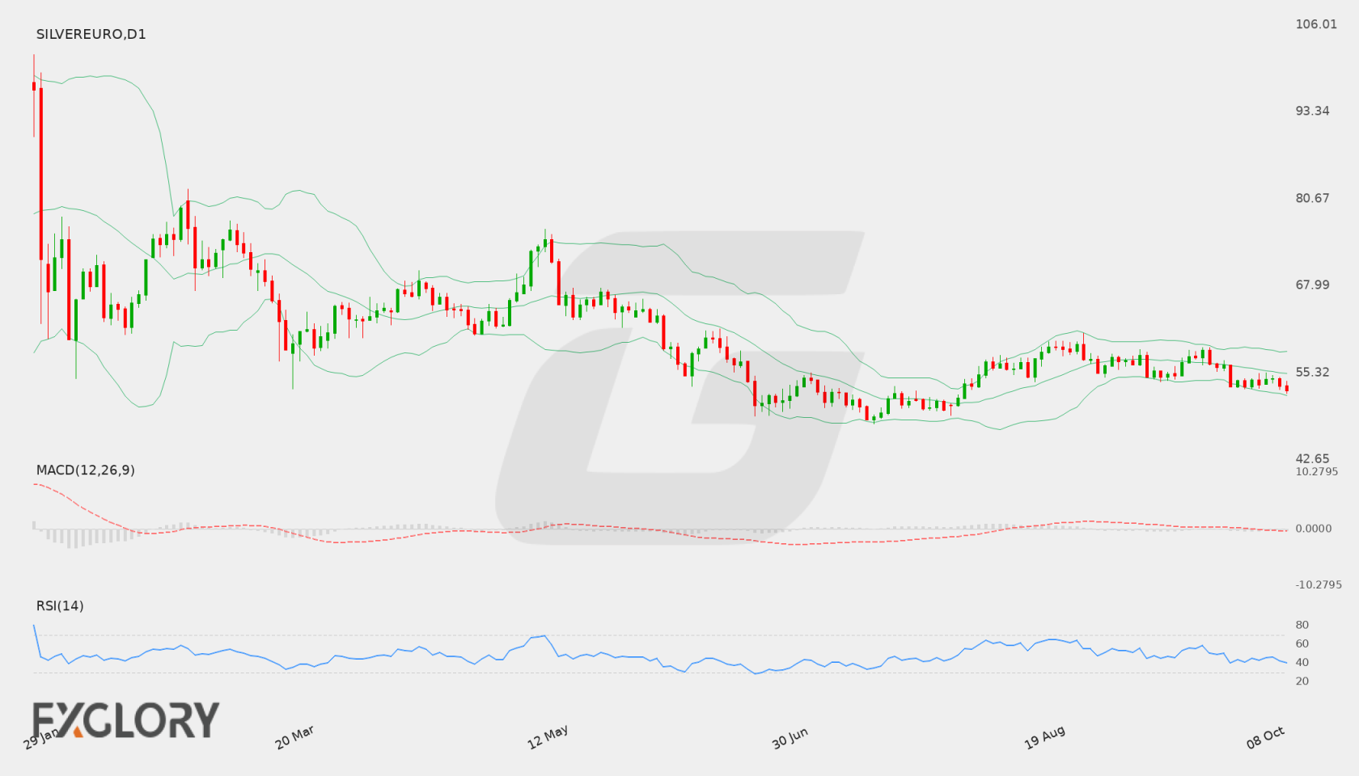1359x776 pixels.
Task: Click the 80.67 price axis label
Action: (1312, 198)
